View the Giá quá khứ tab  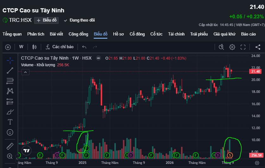pos(224,34)
